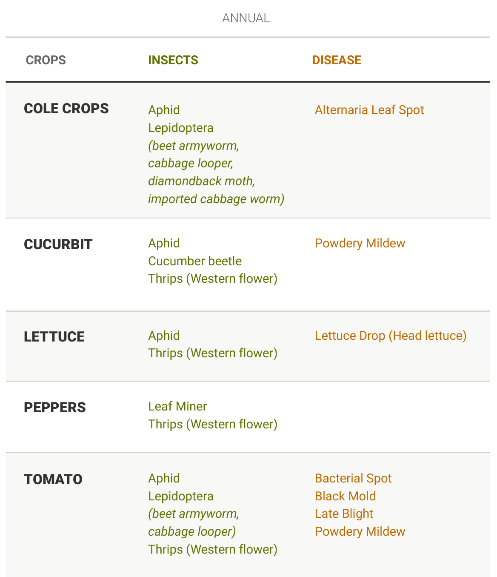Select diamondback moth text in Cole Crops
Viewport: 497px width, 577px height.
pyautogui.click(x=201, y=181)
